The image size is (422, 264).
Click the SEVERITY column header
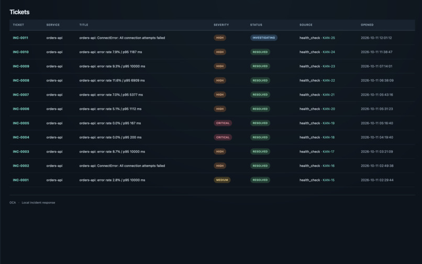221,25
